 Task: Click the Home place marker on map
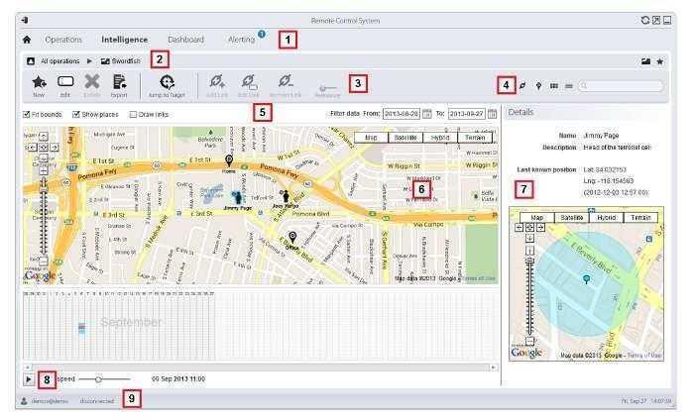(x=229, y=160)
